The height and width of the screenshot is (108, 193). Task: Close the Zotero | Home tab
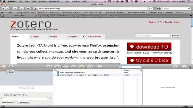pos(36,16)
